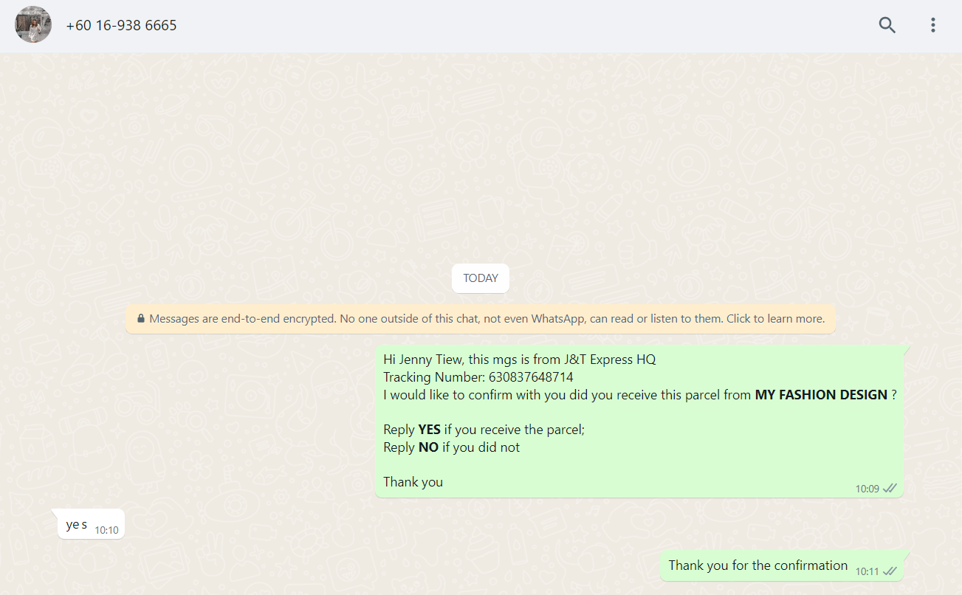Click the double-check ticks on 10:09 message
Screen dimensions: 962x595
[x=890, y=488]
